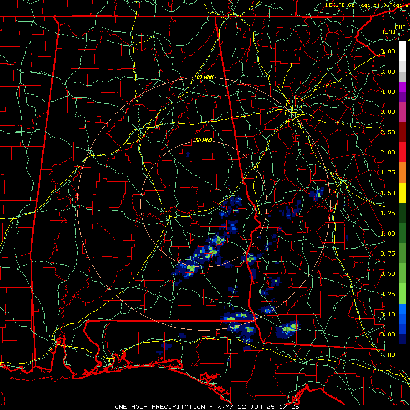410x410 pixels.
Task: Click the "0.00" legend value
Action: pyautogui.click(x=388, y=334)
